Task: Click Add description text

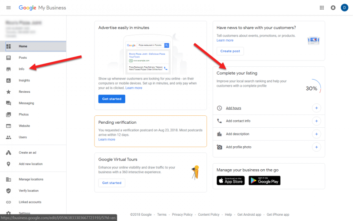Action: [x=237, y=134]
